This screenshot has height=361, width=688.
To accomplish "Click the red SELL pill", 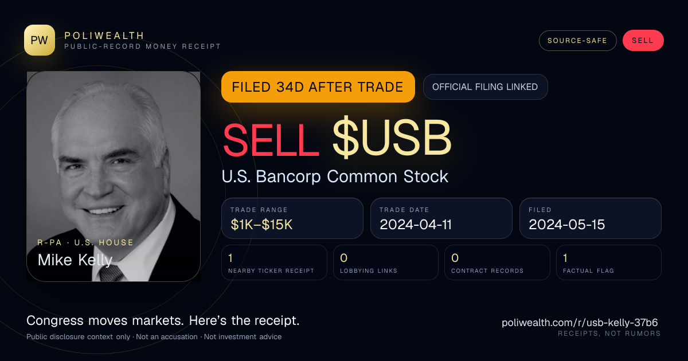I will tap(643, 41).
